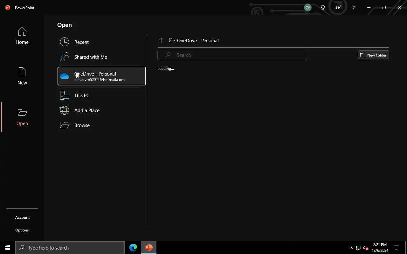Open the feedback person icon

tap(338, 7)
